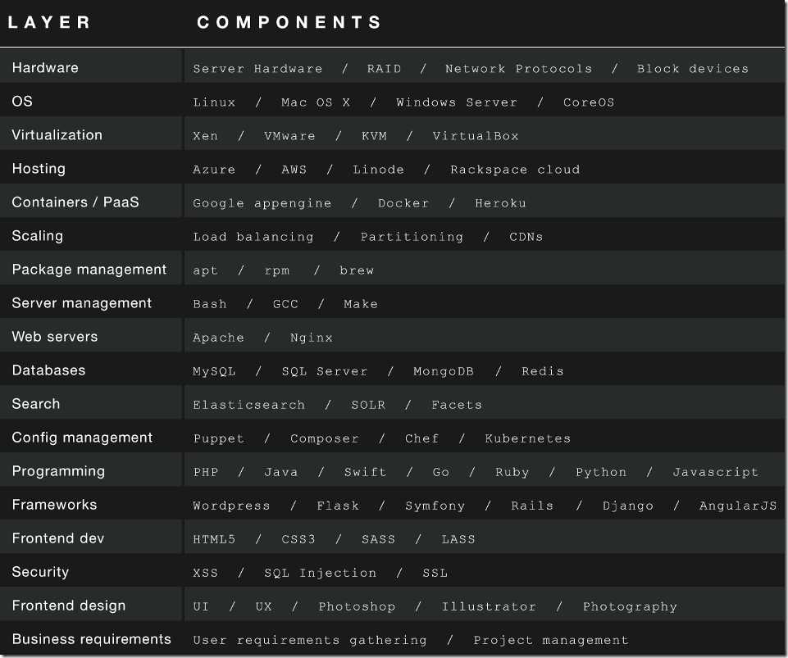
Task: Click the LAYER column header
Action: click(49, 23)
